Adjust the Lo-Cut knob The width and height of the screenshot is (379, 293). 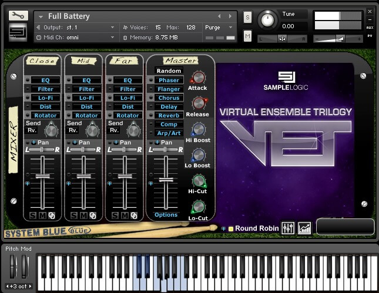(199, 207)
